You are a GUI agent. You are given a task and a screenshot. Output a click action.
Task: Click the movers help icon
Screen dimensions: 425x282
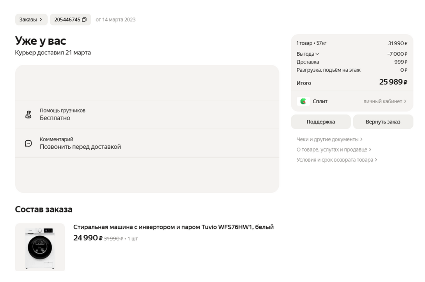tap(28, 115)
